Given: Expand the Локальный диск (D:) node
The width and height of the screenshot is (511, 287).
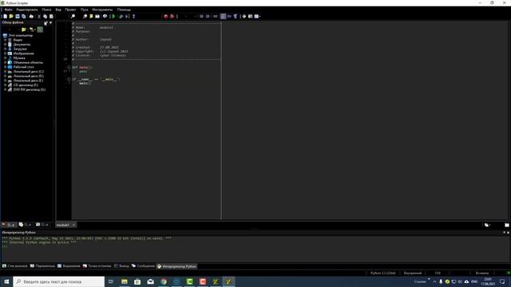Looking at the screenshot, I should (6, 76).
